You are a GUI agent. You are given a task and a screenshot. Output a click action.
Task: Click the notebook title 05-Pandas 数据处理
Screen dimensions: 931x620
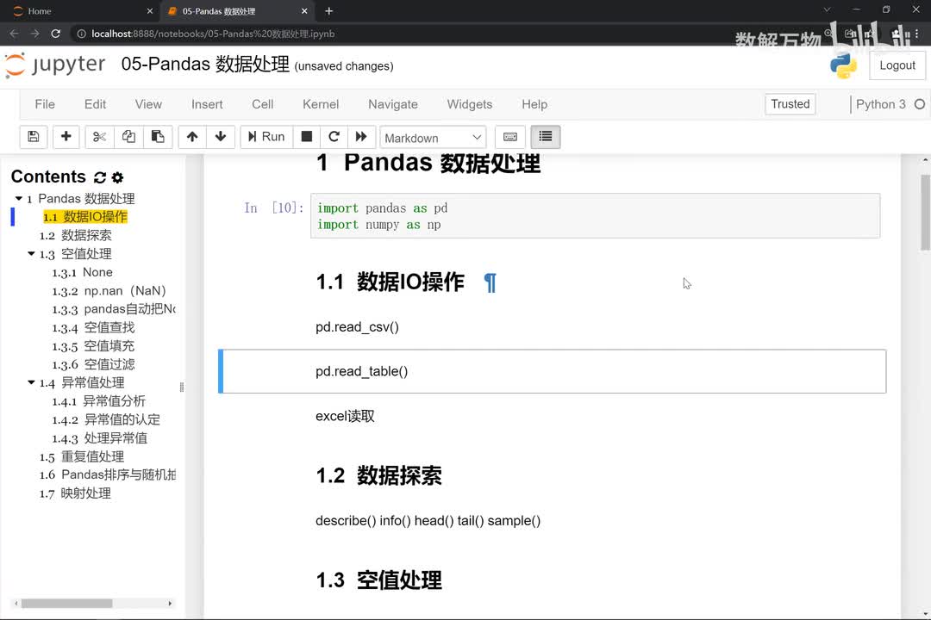point(205,64)
